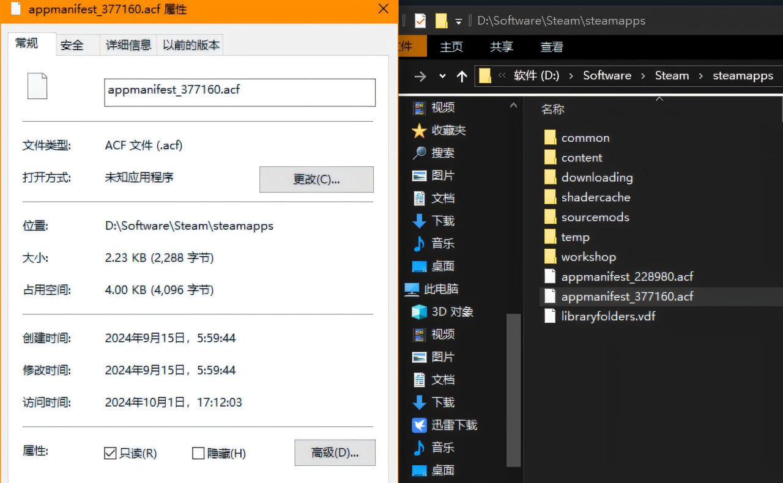
Task: Select the common folder icon
Action: (x=550, y=138)
